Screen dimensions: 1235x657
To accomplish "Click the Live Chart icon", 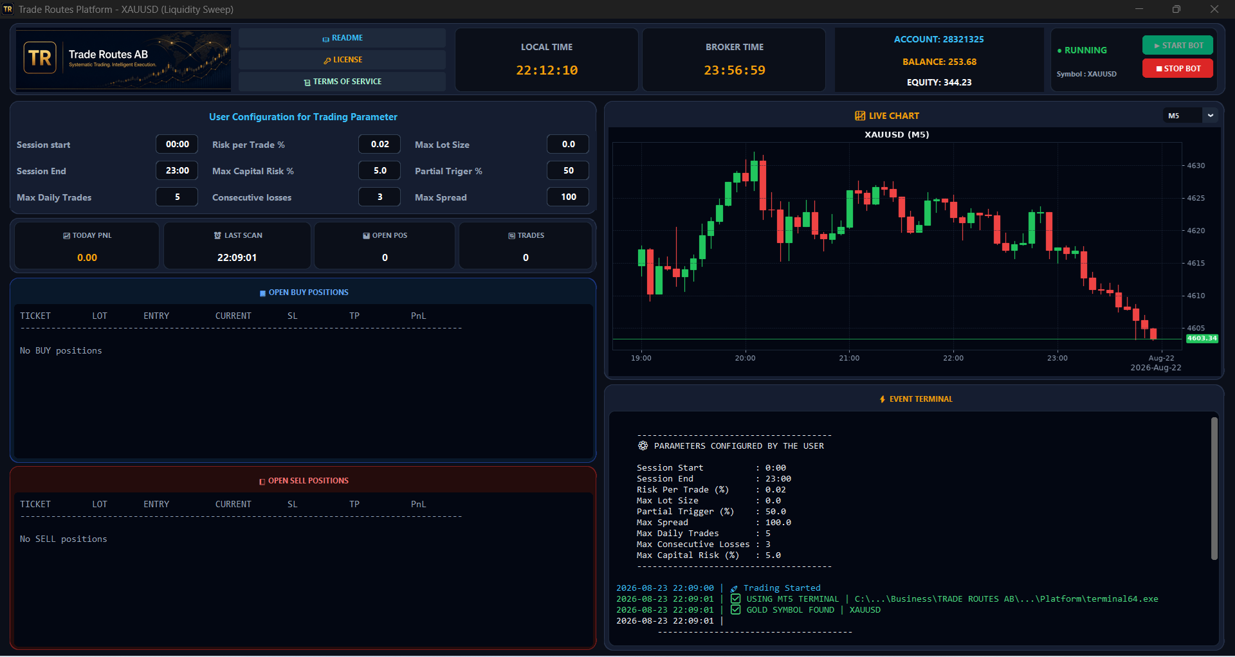I will tap(860, 116).
